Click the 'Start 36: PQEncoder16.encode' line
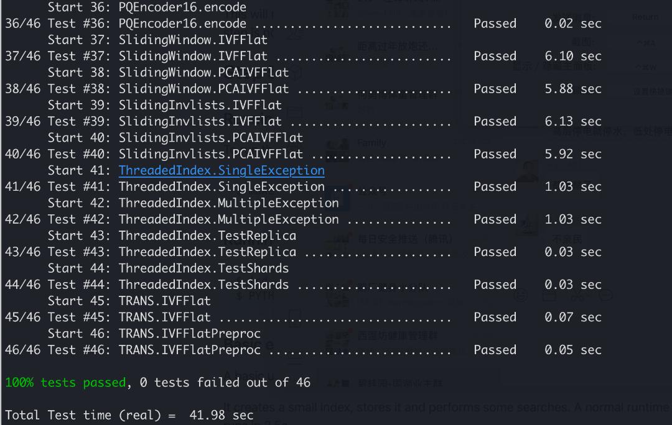 (147, 7)
